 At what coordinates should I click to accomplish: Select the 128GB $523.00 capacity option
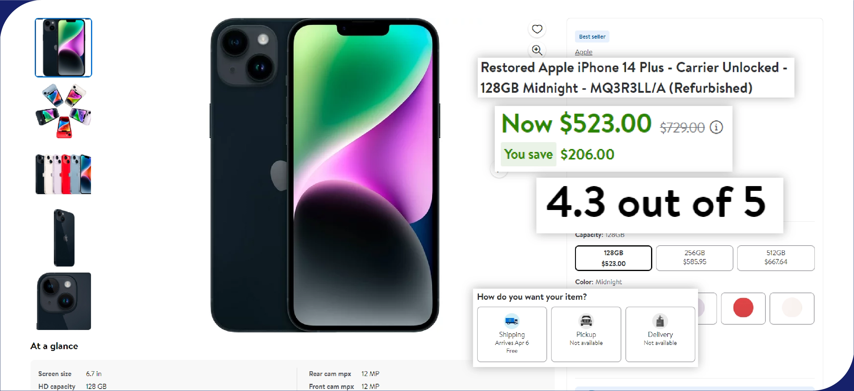[613, 258]
